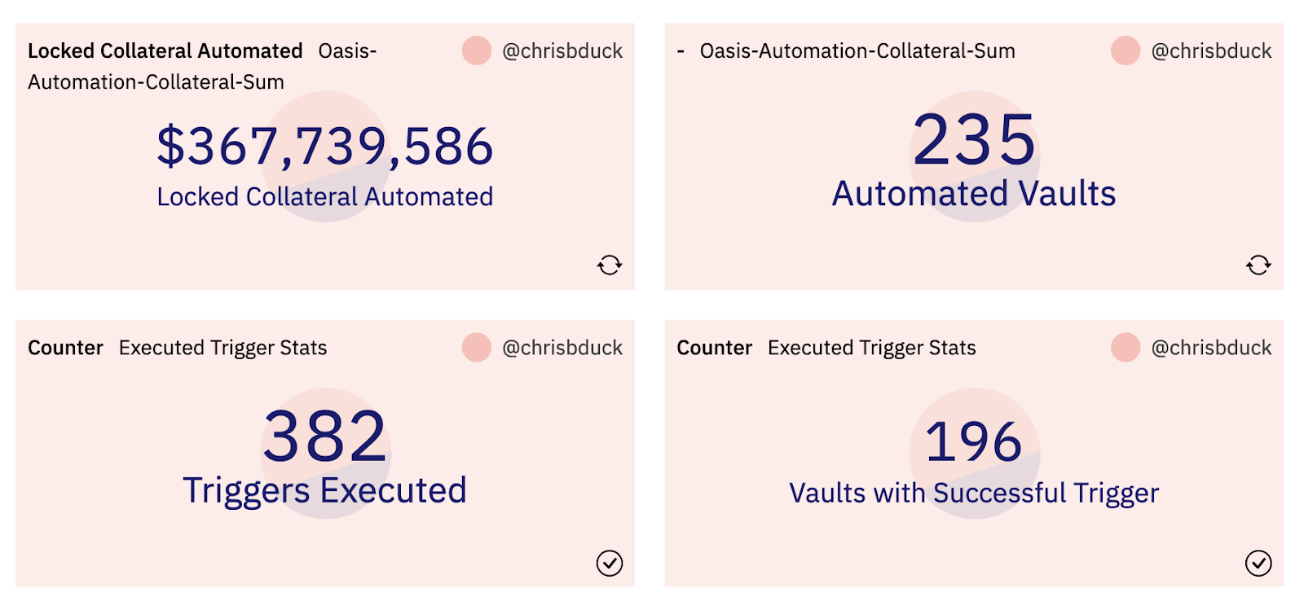Click checkmark icon on Vaults with Successful Trigger card
The height and width of the screenshot is (610, 1304).
coord(1258,563)
